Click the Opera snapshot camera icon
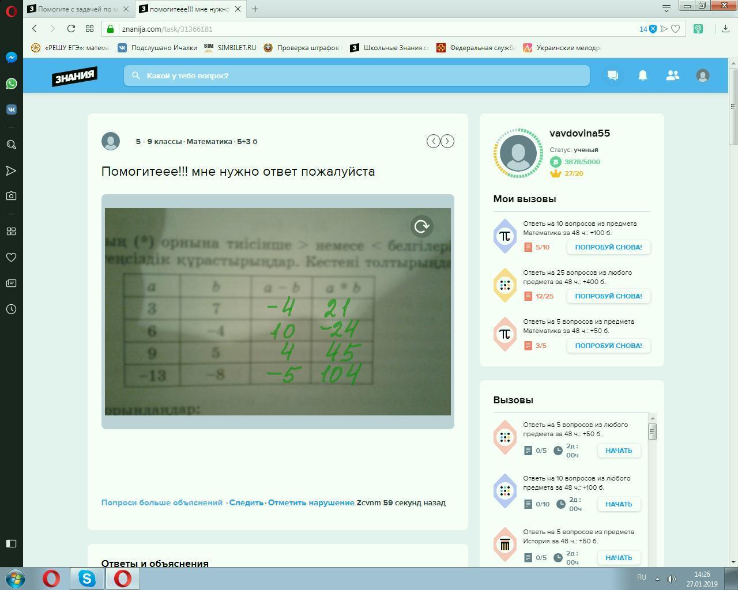Screen dimensions: 738x590 11,196
